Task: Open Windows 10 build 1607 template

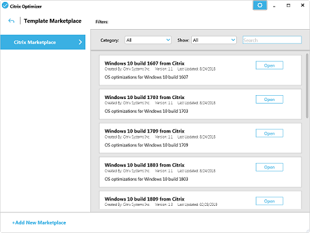Action: [x=269, y=65]
